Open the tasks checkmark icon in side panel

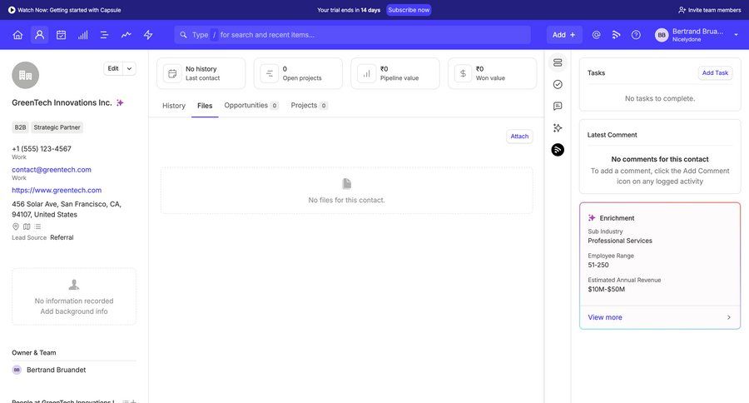click(x=558, y=84)
